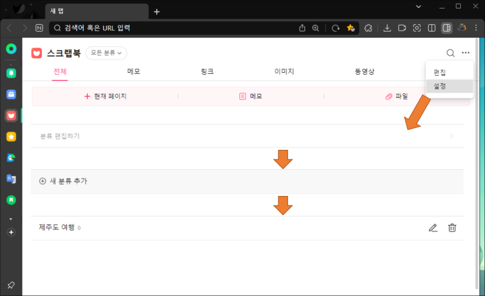
Task: Add a new sidebar app with plus icon
Action: click(11, 232)
